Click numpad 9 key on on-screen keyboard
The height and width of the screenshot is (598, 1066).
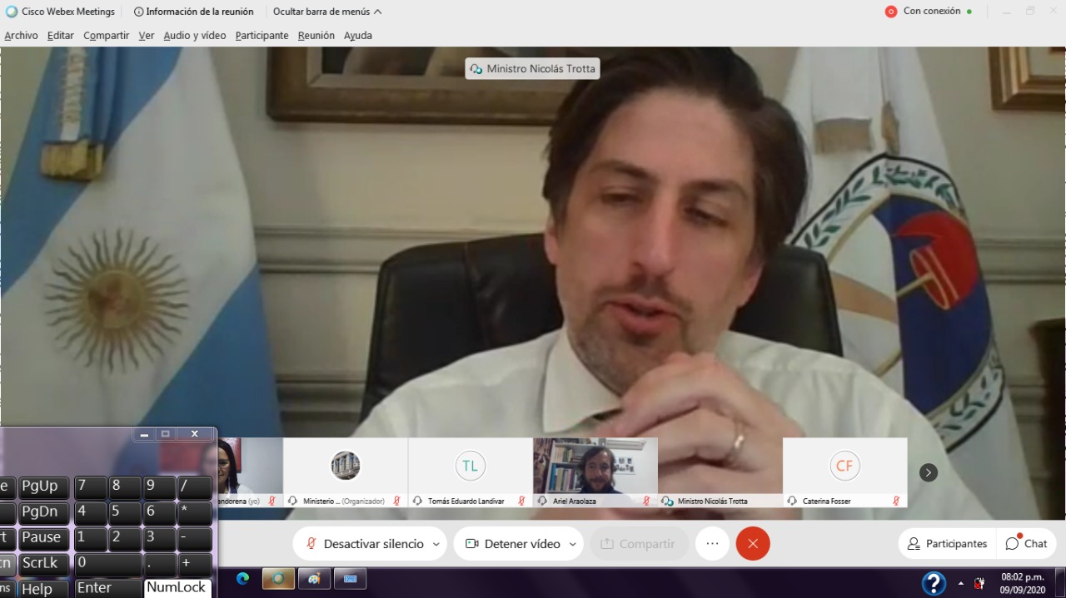click(x=160, y=487)
